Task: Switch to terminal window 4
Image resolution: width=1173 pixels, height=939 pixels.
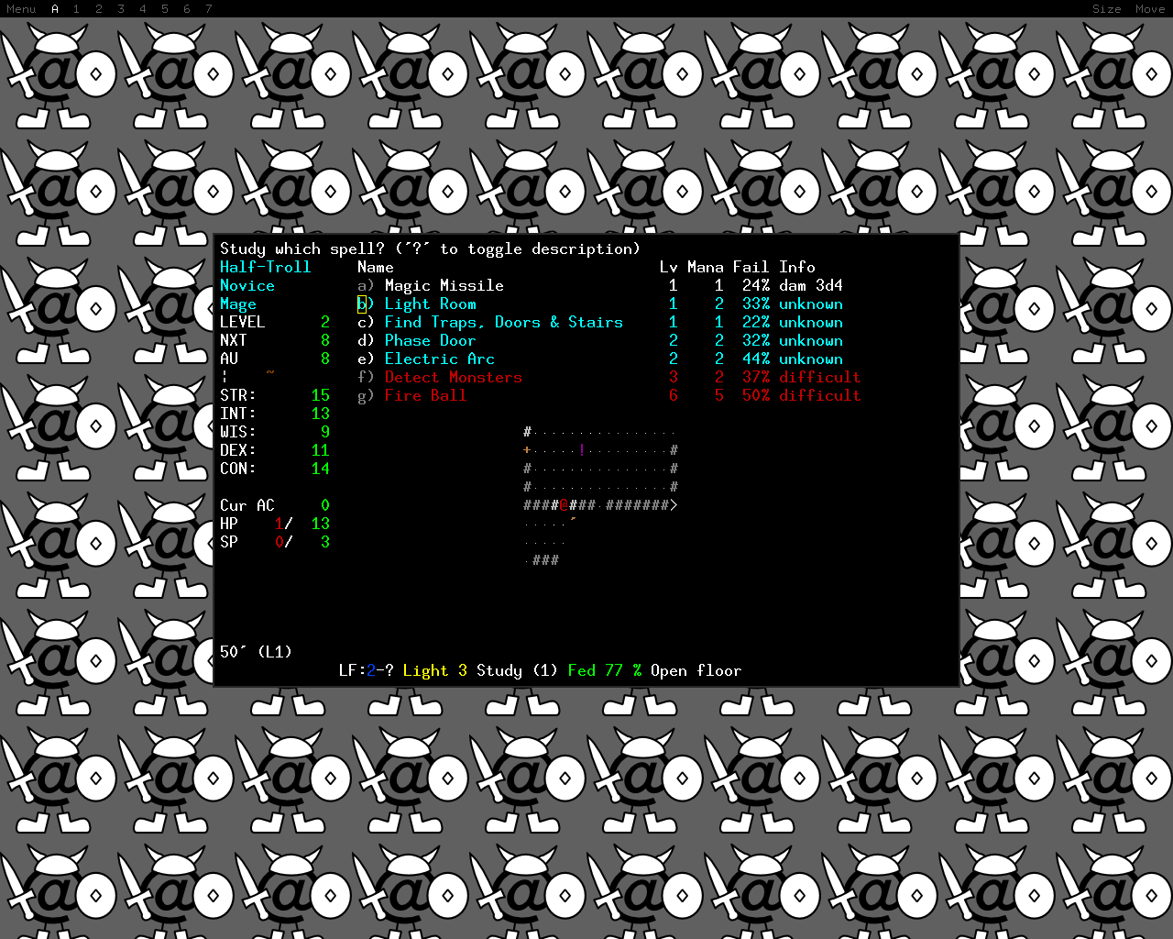Action: [143, 9]
